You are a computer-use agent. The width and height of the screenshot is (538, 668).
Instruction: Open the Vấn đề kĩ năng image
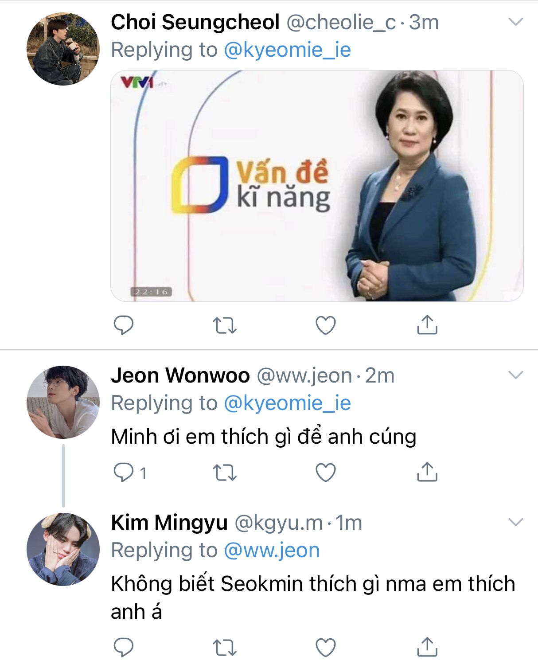317,186
